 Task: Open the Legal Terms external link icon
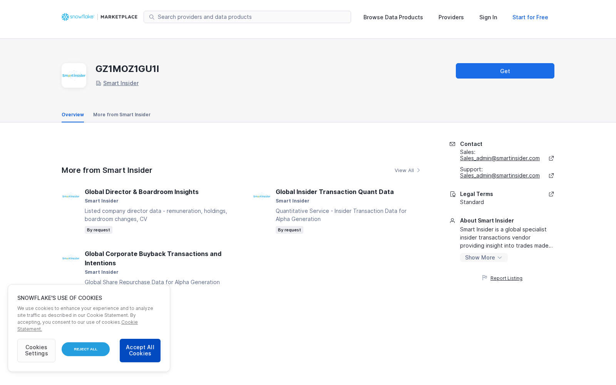point(551,194)
